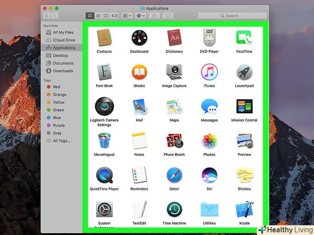
Task: Switch to list view mode
Action: [98, 15]
